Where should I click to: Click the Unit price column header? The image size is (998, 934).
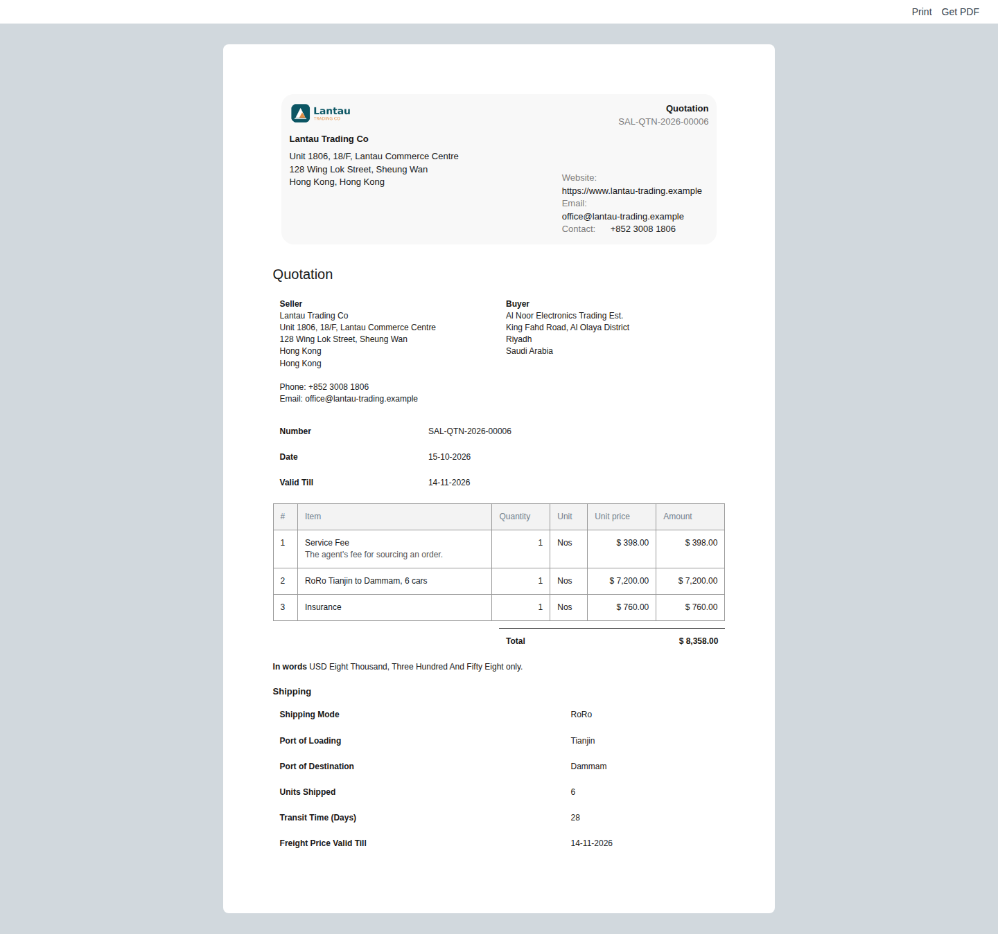pos(621,517)
